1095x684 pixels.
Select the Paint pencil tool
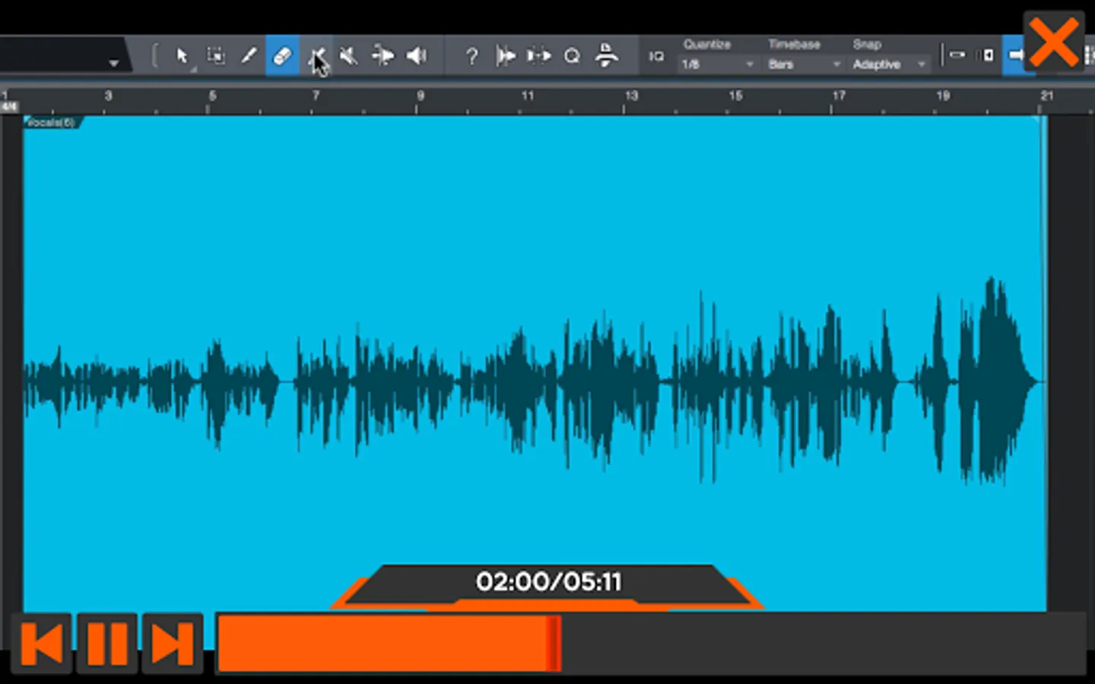coord(249,55)
